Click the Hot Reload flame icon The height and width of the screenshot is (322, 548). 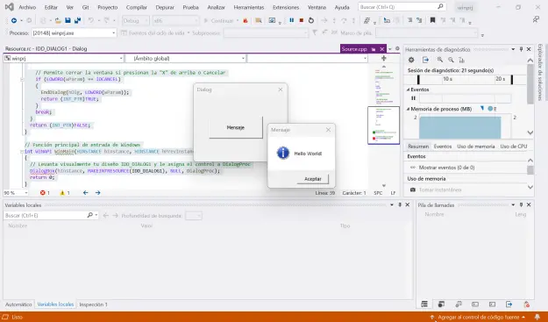246,21
